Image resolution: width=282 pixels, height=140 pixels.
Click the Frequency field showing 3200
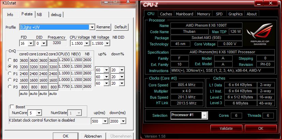[57, 43]
